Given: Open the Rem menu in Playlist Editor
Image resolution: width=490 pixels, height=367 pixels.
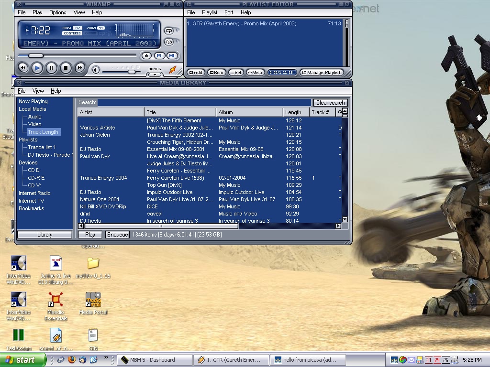Looking at the screenshot, I should click(x=217, y=73).
